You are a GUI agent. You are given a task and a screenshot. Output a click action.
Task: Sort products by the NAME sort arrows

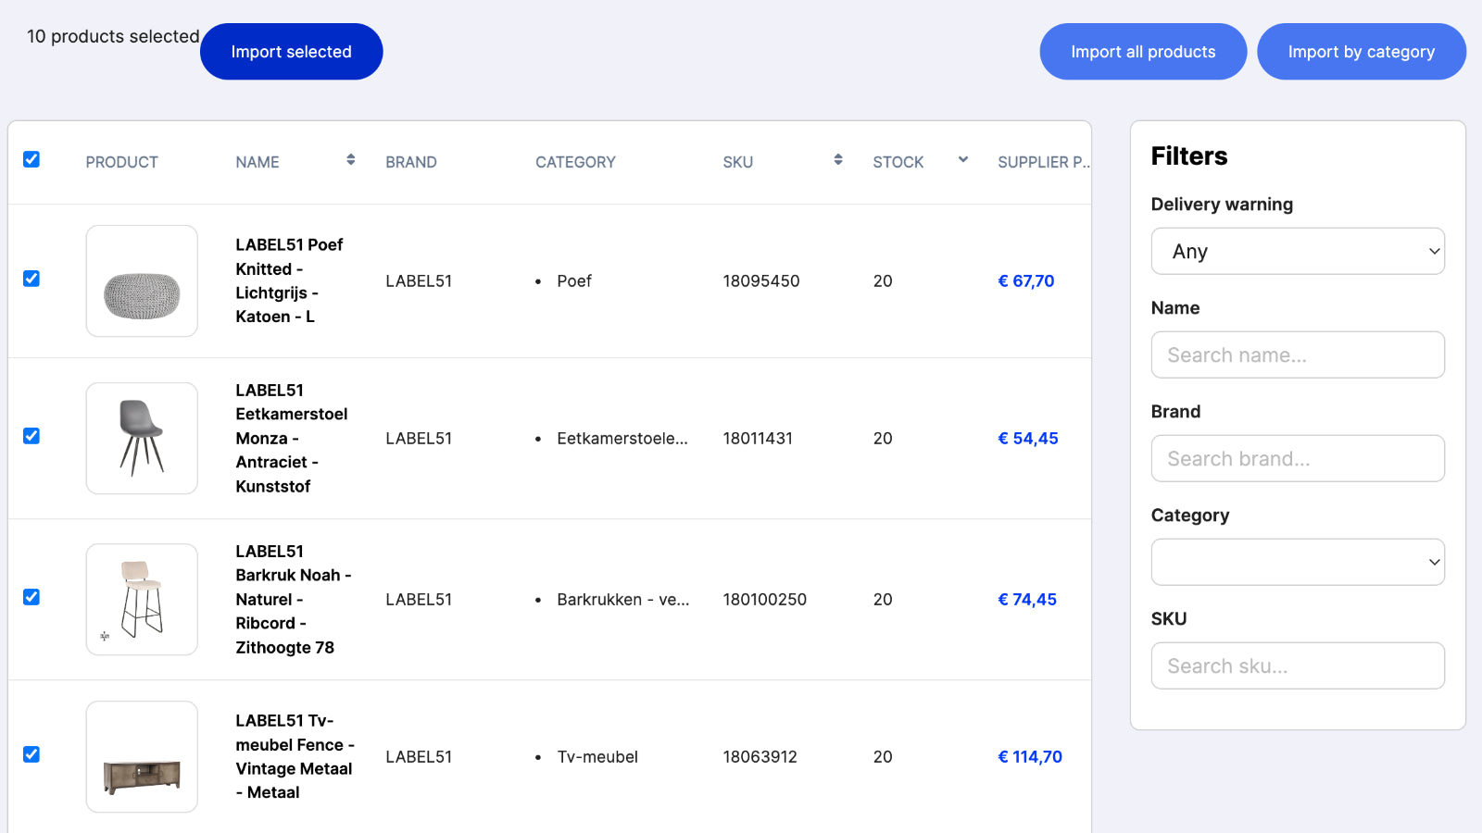351,160
